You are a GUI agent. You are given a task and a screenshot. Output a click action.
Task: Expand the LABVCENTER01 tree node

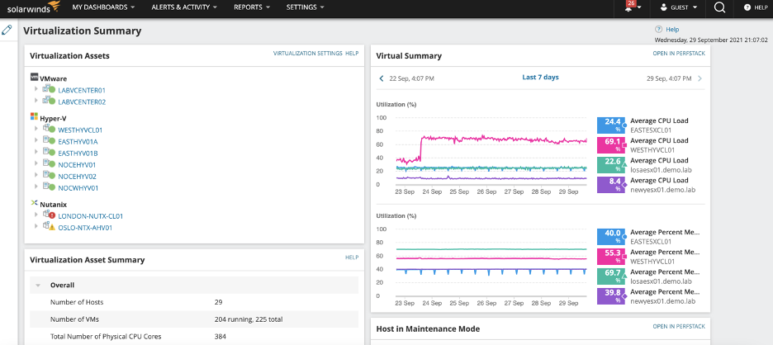(36, 88)
